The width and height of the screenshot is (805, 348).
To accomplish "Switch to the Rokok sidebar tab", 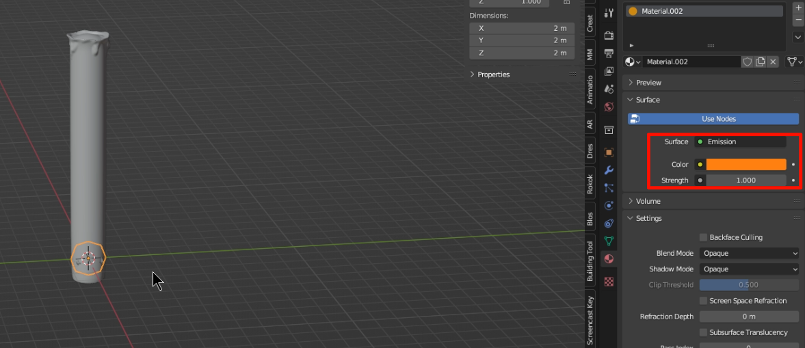I will click(x=590, y=185).
